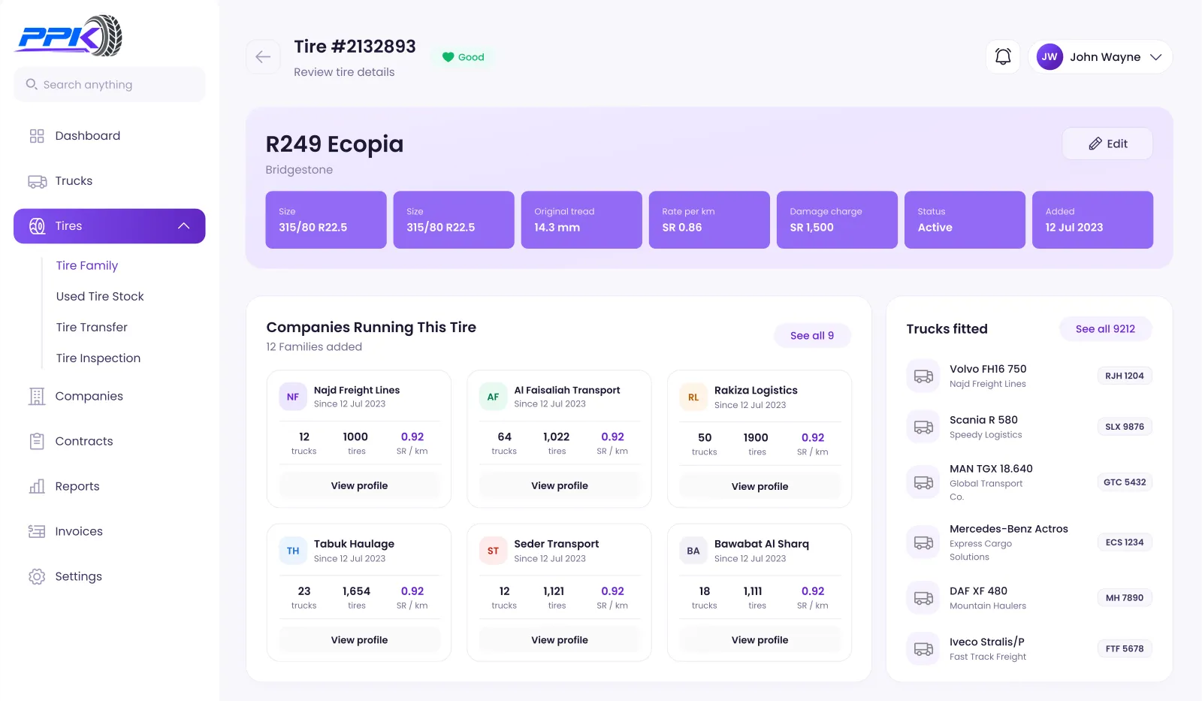1202x701 pixels.
Task: Open the notifications bell
Action: click(x=1003, y=57)
